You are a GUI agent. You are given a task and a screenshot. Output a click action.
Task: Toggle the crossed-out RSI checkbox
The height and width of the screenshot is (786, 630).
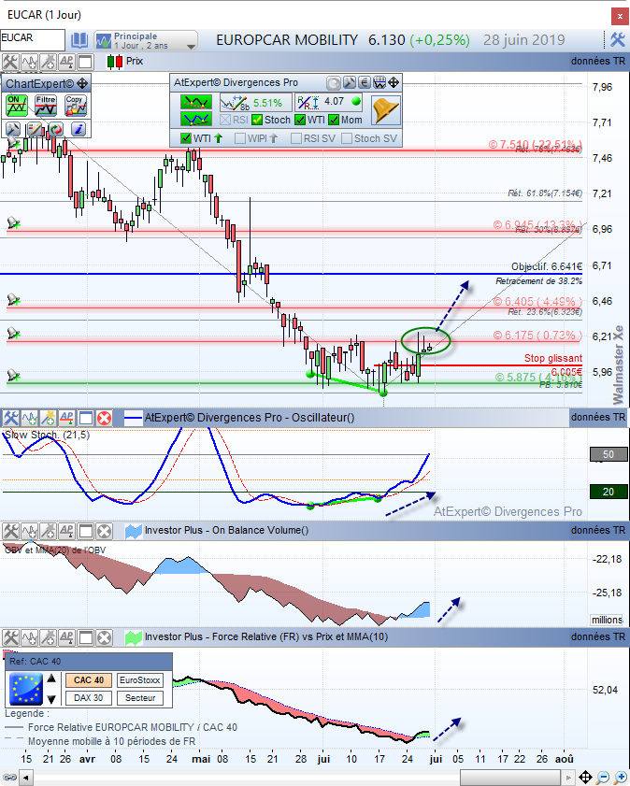coord(225,120)
